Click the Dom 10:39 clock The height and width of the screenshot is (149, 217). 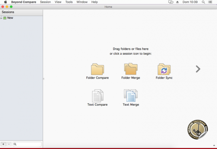click(x=190, y=2)
